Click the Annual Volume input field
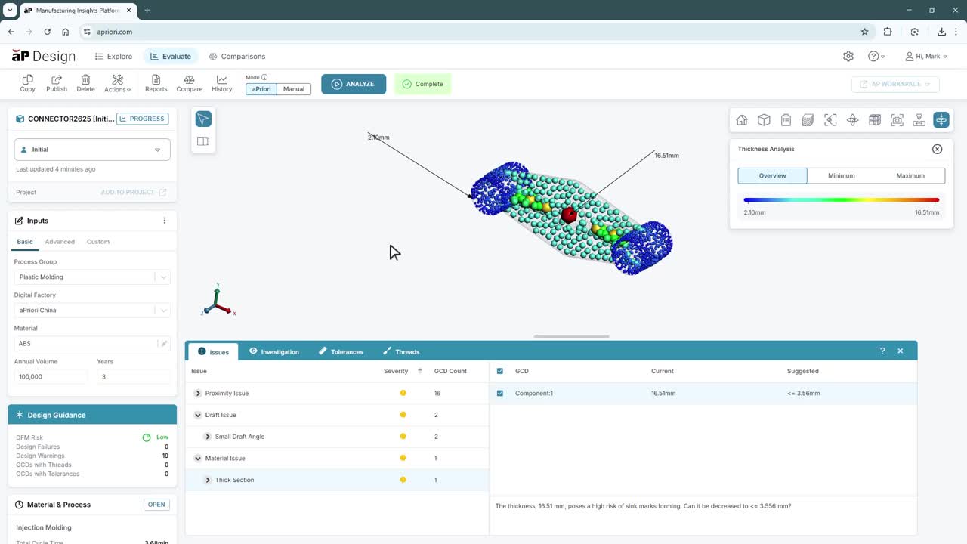Screen dimensions: 967x544 [x=51, y=376]
